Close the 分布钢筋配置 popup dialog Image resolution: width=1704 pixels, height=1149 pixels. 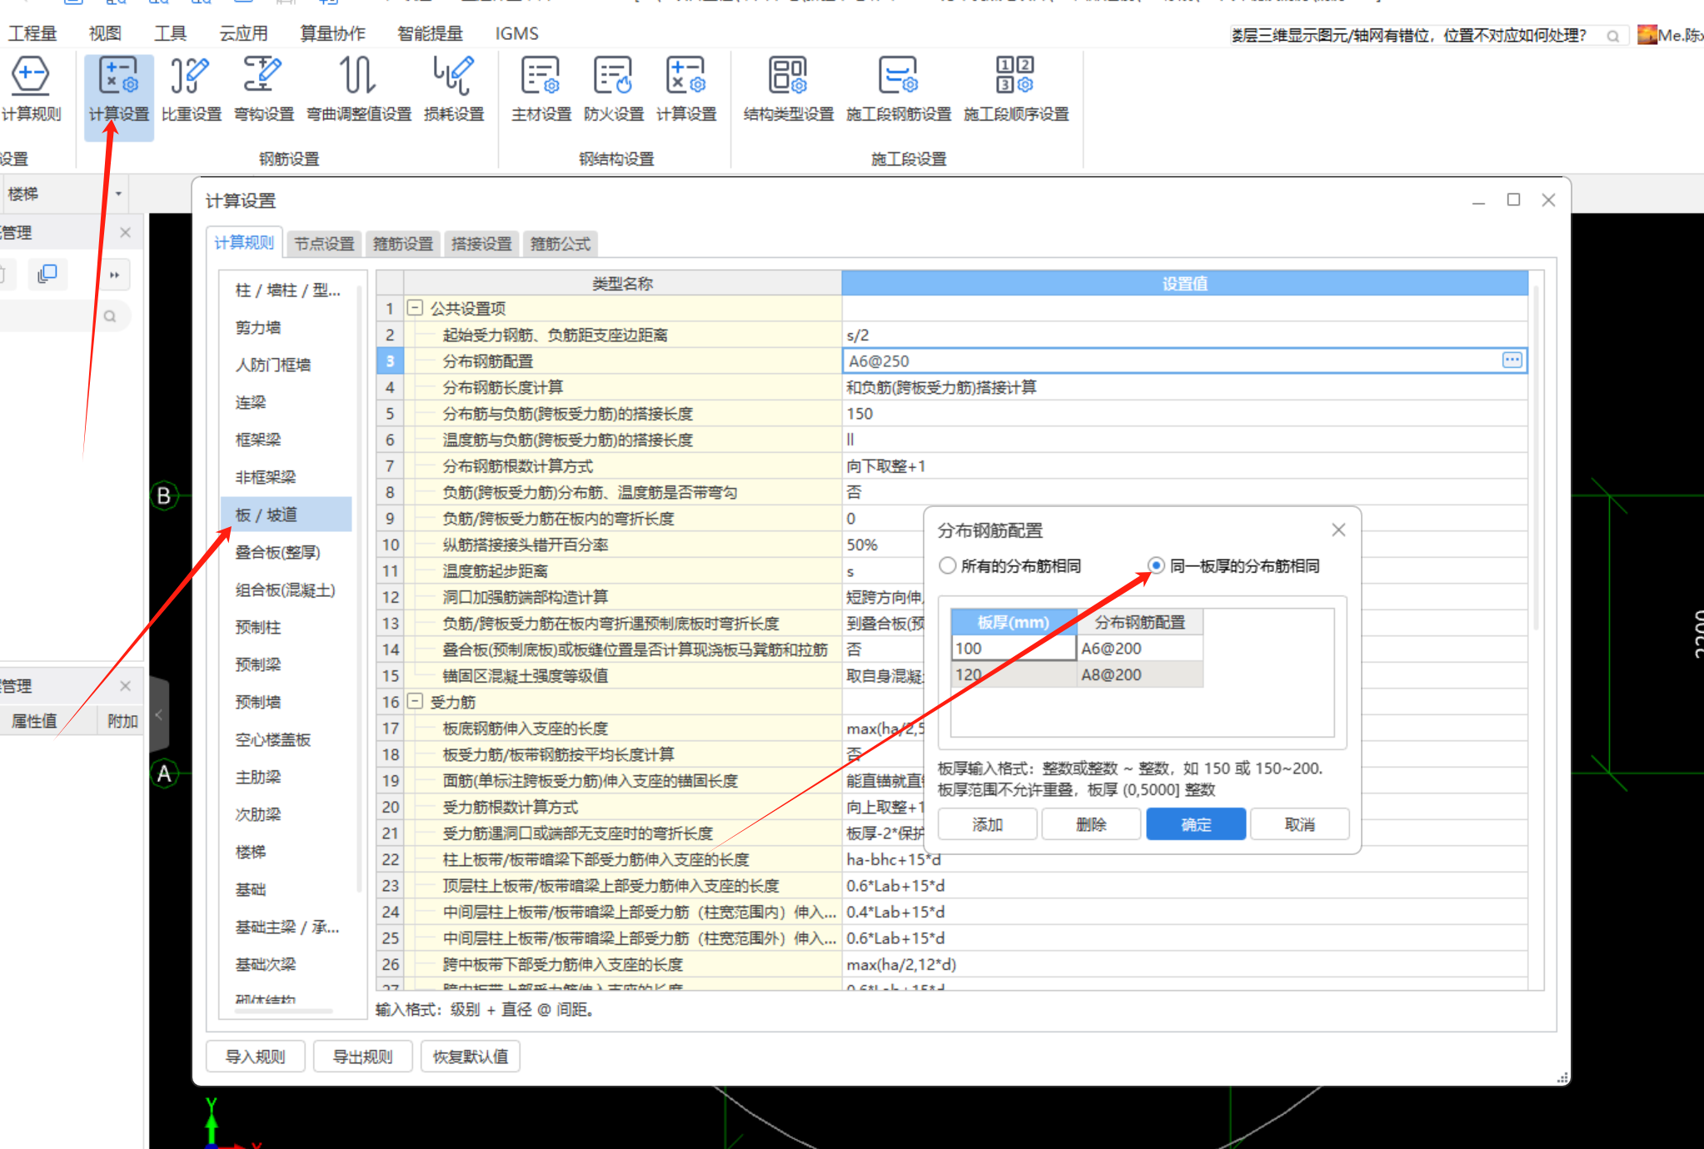1338,530
